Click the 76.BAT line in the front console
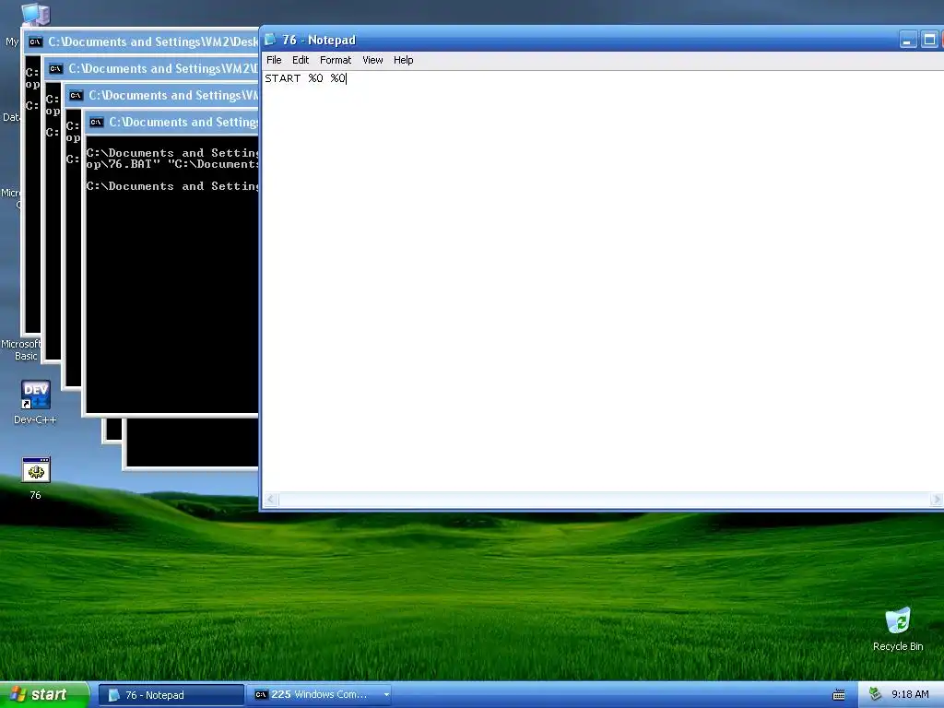944x708 pixels. point(172,164)
